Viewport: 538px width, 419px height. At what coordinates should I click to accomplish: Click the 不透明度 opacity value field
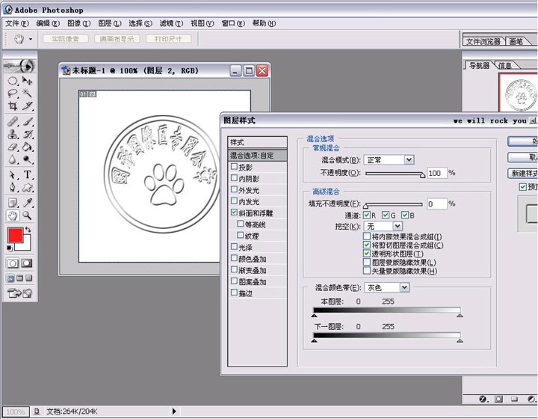436,173
